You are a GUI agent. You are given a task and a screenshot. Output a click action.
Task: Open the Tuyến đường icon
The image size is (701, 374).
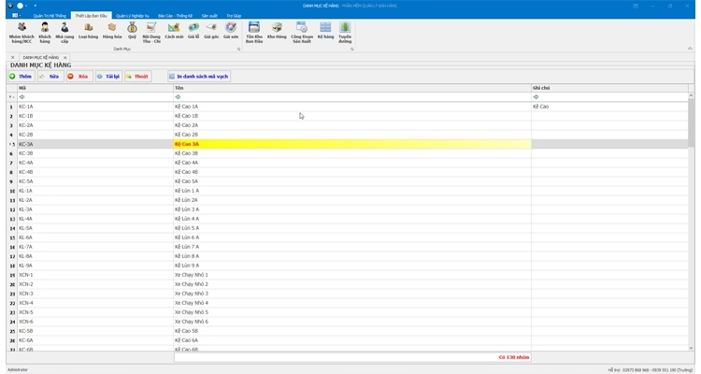point(345,32)
